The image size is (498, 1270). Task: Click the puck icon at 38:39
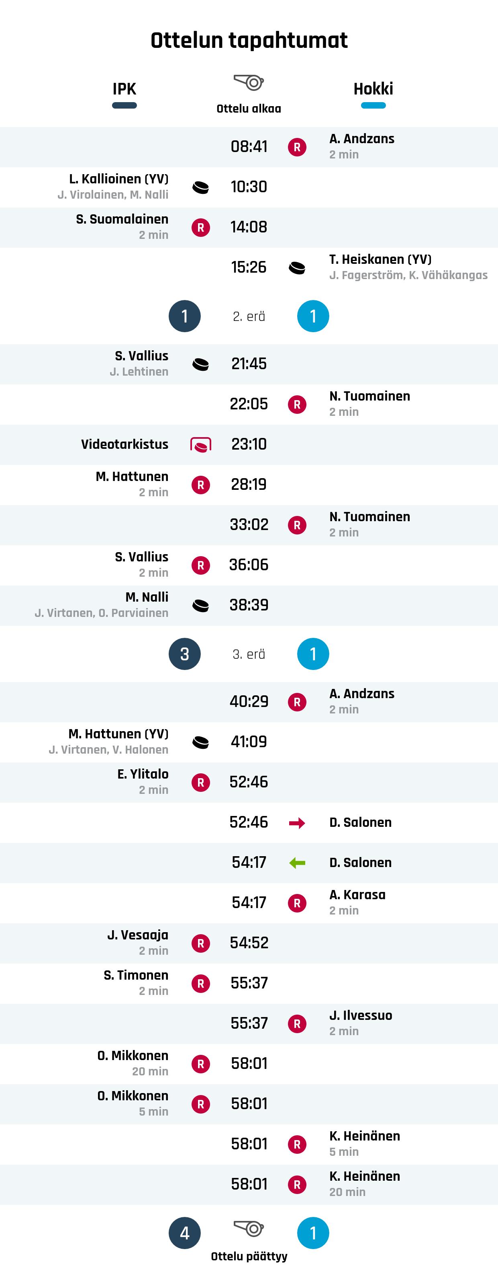200,605
